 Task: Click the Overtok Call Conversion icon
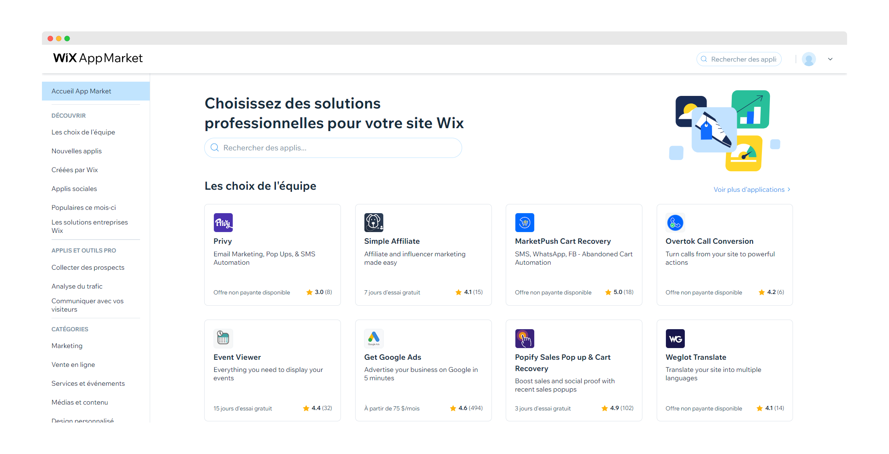(x=675, y=223)
